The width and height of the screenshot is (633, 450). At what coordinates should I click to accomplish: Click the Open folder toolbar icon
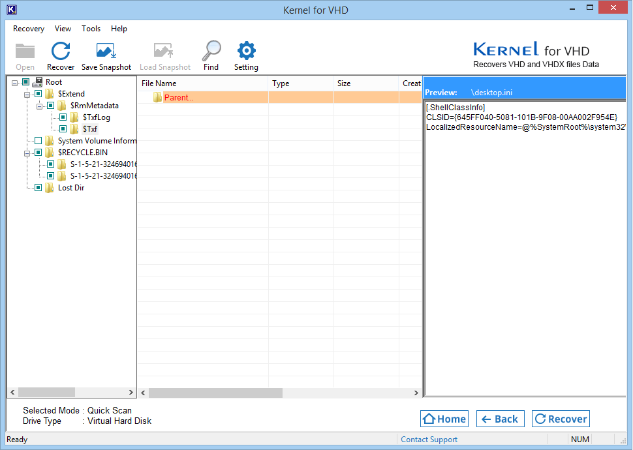[x=25, y=52]
